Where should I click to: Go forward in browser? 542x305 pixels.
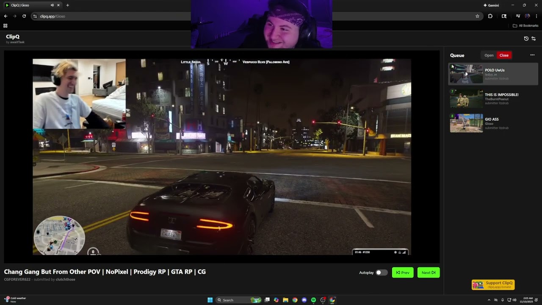(15, 16)
